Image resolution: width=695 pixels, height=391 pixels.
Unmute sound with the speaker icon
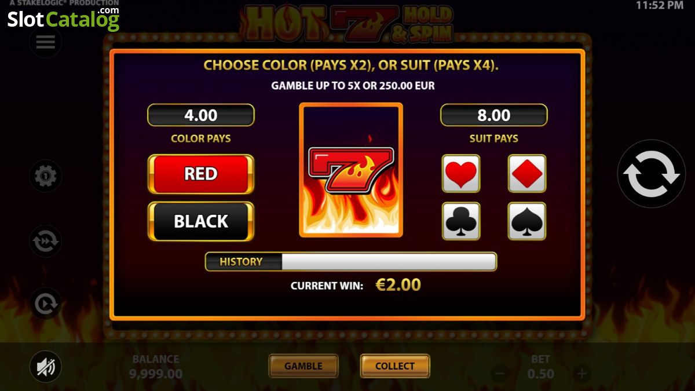coord(46,367)
